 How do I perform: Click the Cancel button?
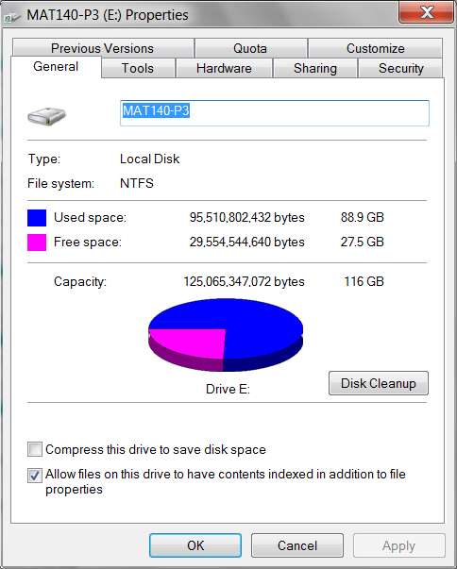point(297,545)
